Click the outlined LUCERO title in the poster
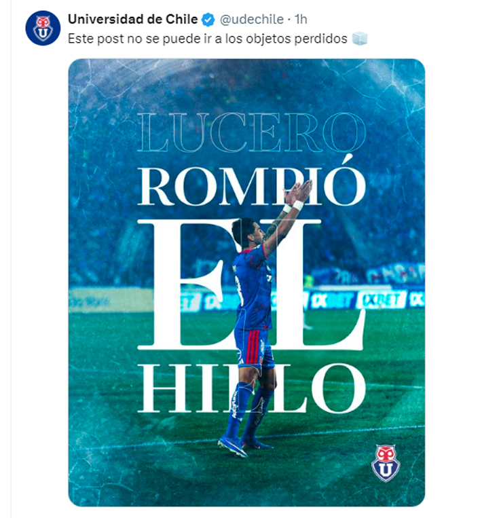 252,133
